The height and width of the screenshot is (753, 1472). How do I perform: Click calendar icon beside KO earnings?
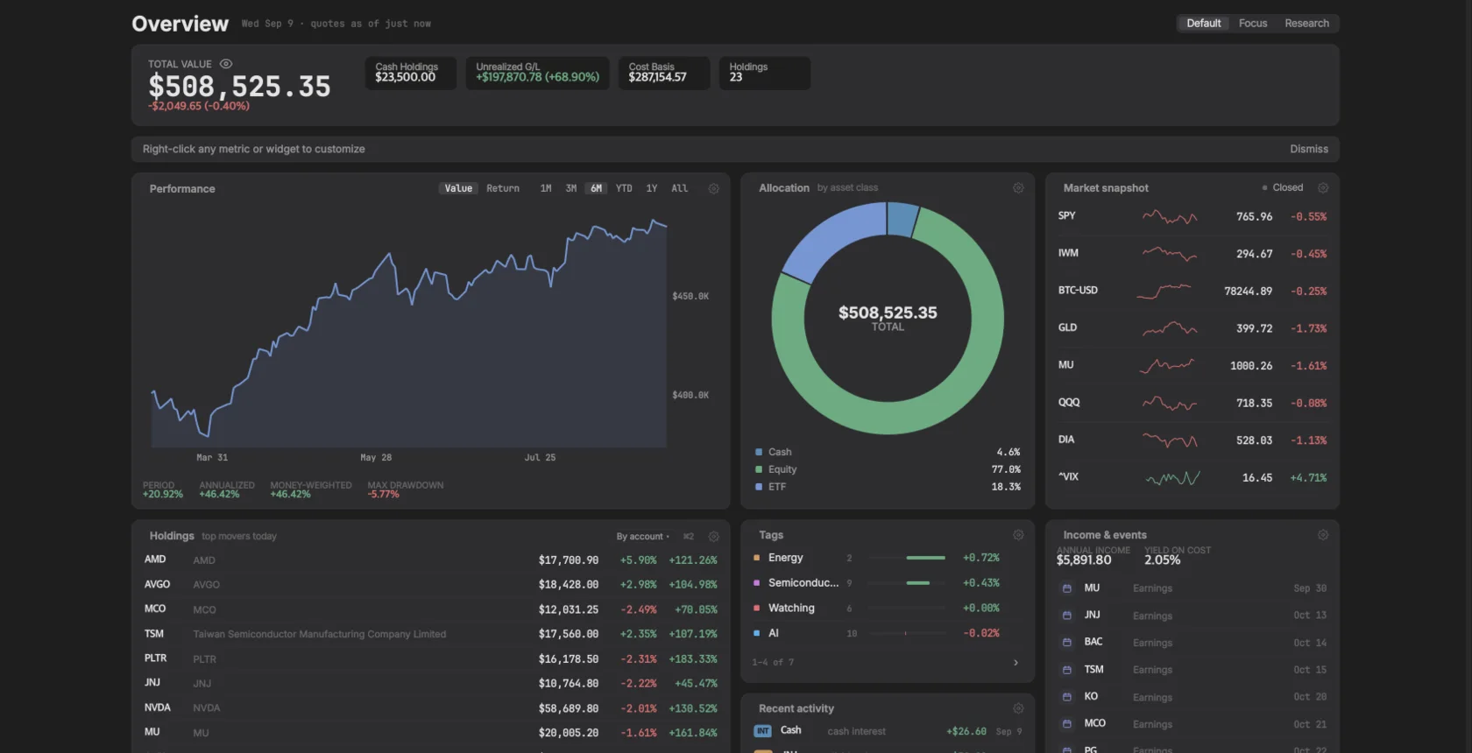click(1066, 697)
